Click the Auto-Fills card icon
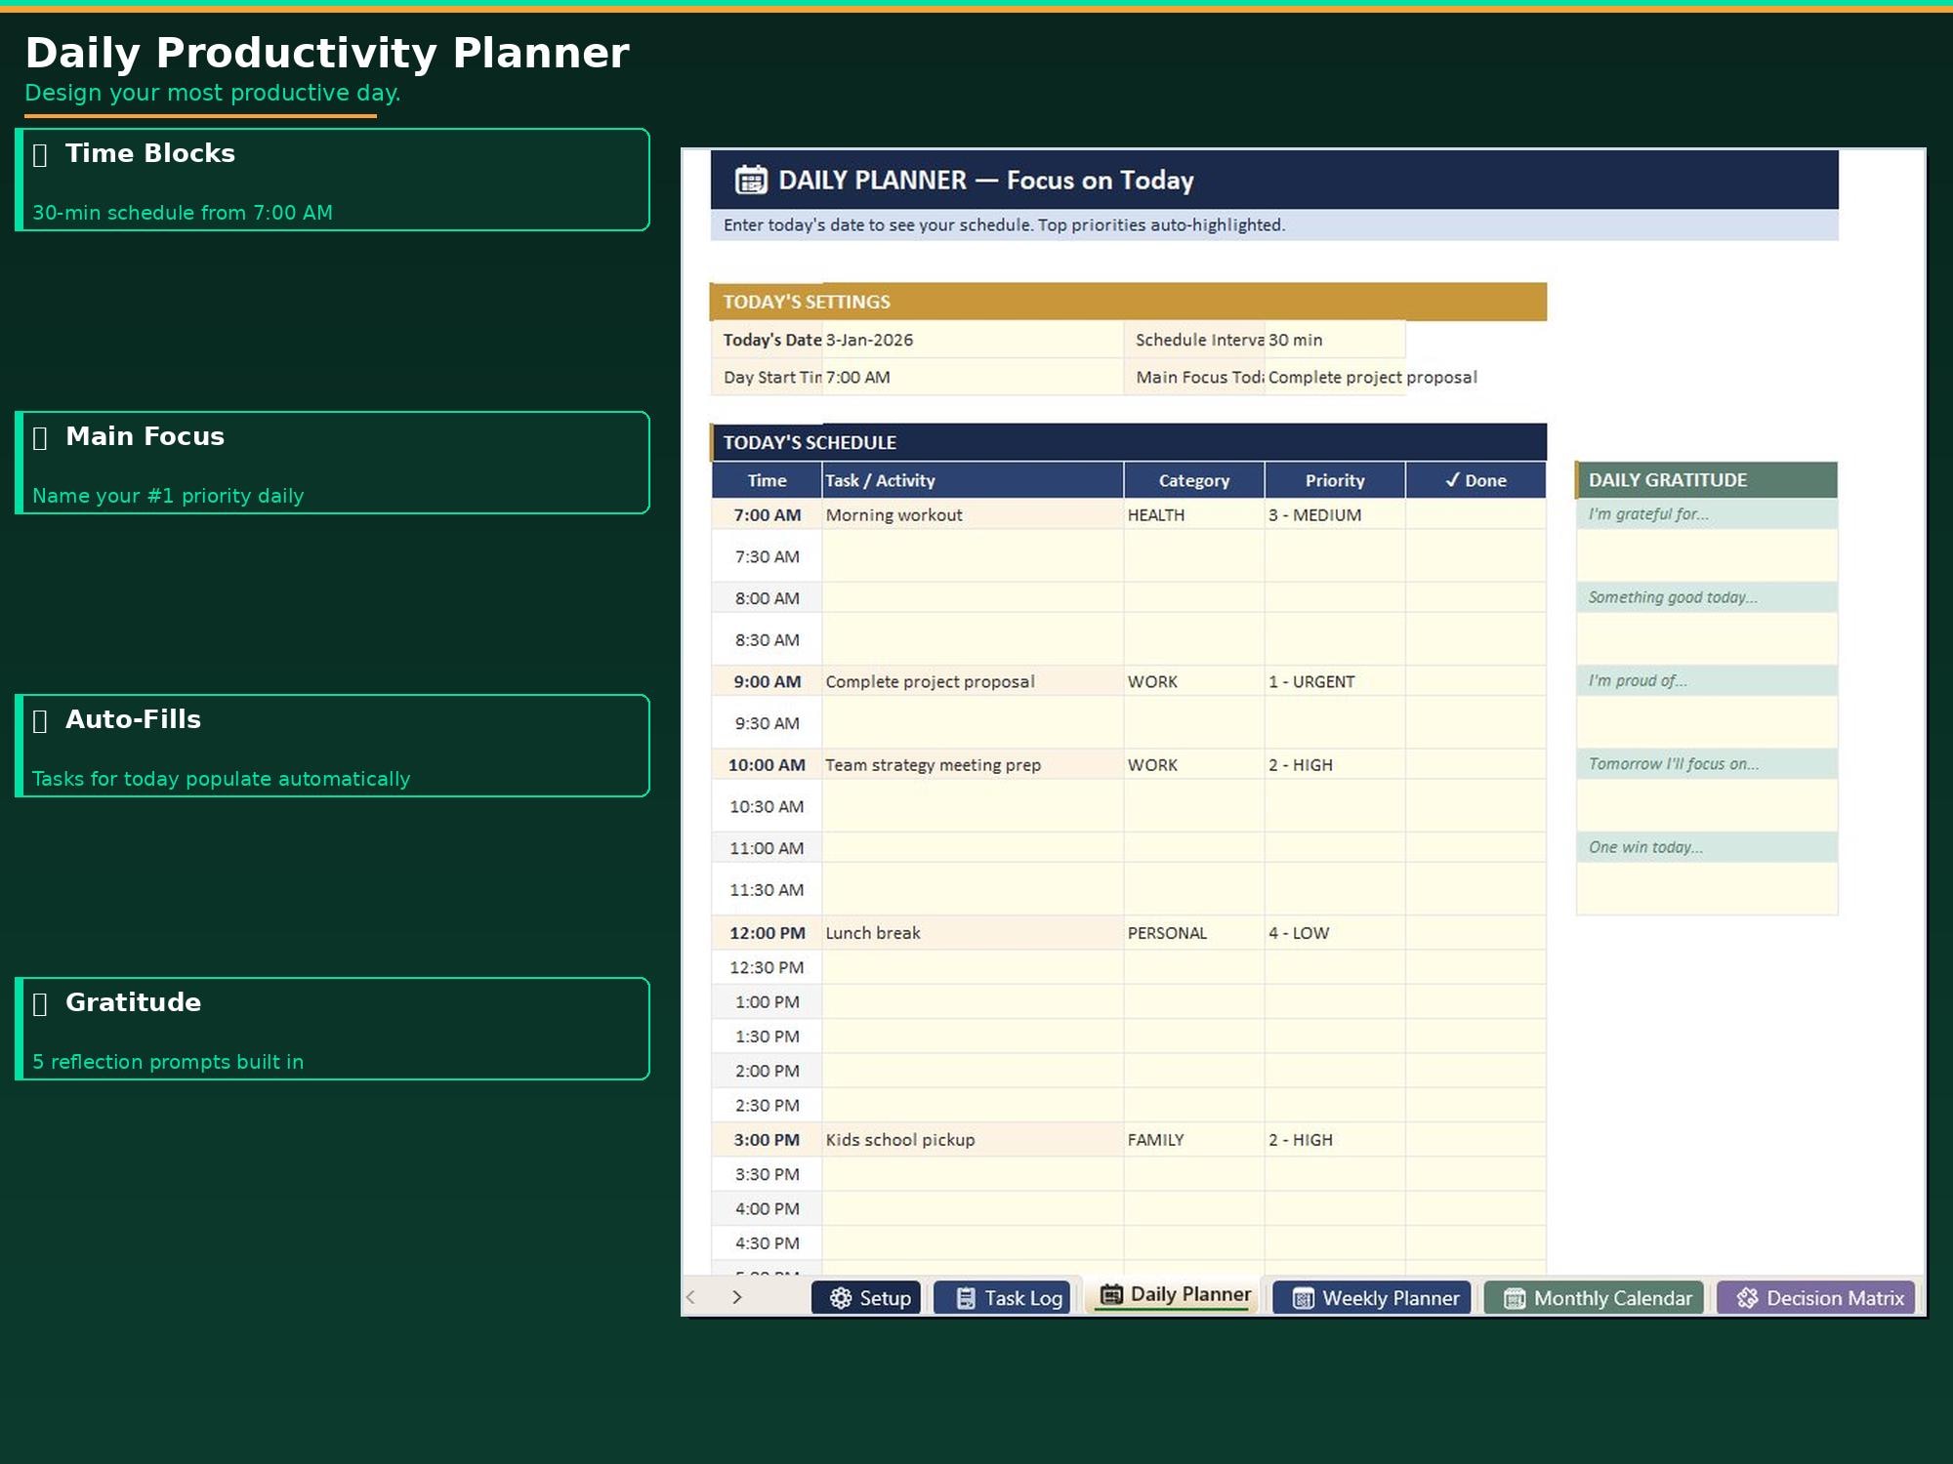Screen dimensions: 1953x1464 pyautogui.click(x=40, y=720)
